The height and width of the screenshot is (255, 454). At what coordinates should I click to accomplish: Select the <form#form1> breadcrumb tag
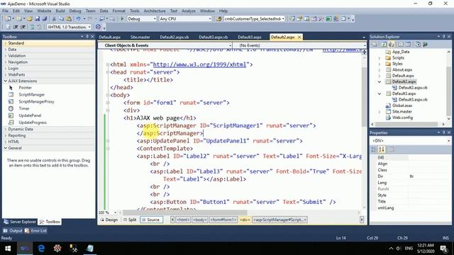click(x=223, y=220)
